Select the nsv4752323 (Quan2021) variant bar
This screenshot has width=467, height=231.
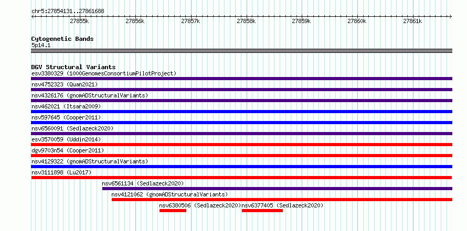241,90
